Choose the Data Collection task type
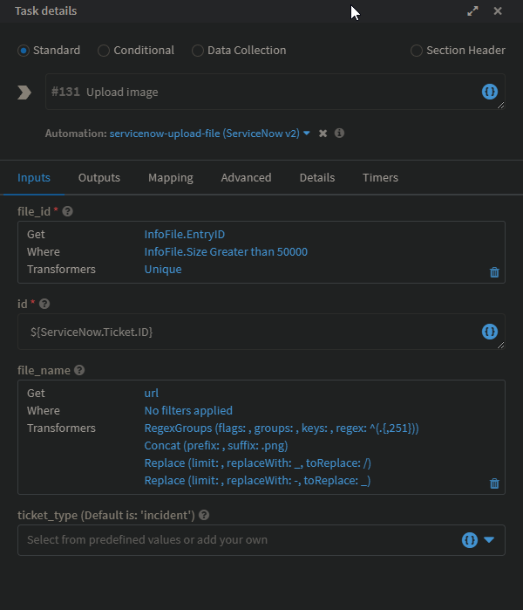Viewport: 523px width, 610px height. (x=198, y=51)
